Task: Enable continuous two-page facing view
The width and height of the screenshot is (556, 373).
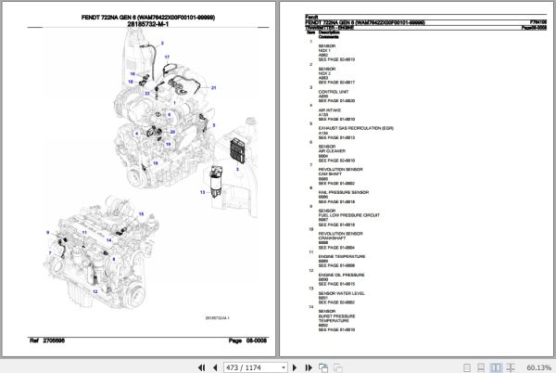Action: [511, 367]
